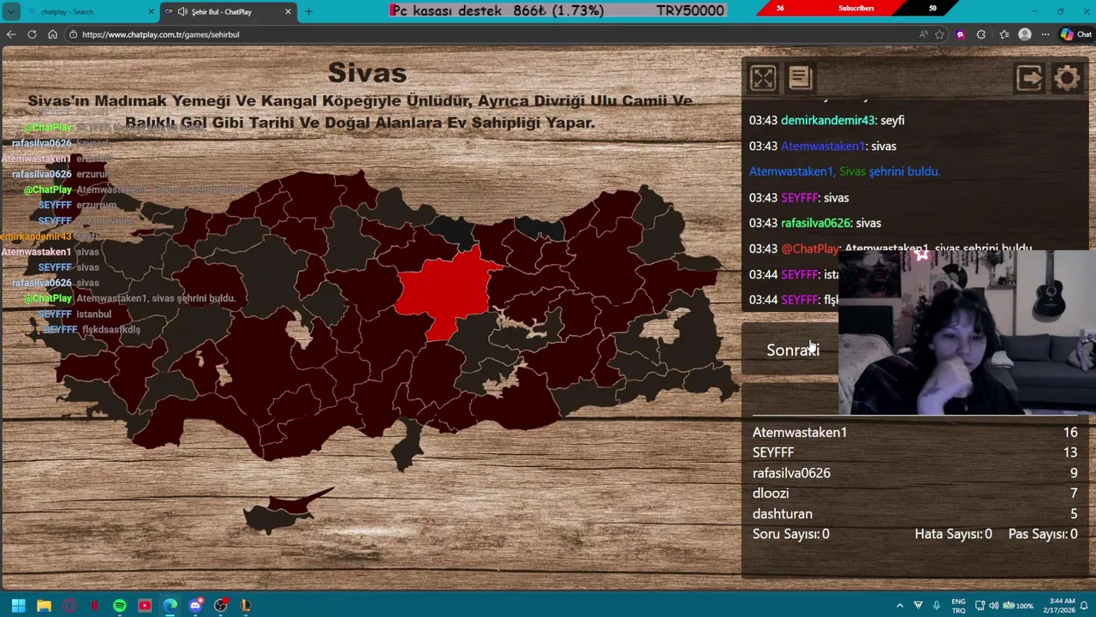Click the Sonraki next button
1096x617 pixels.
[793, 350]
